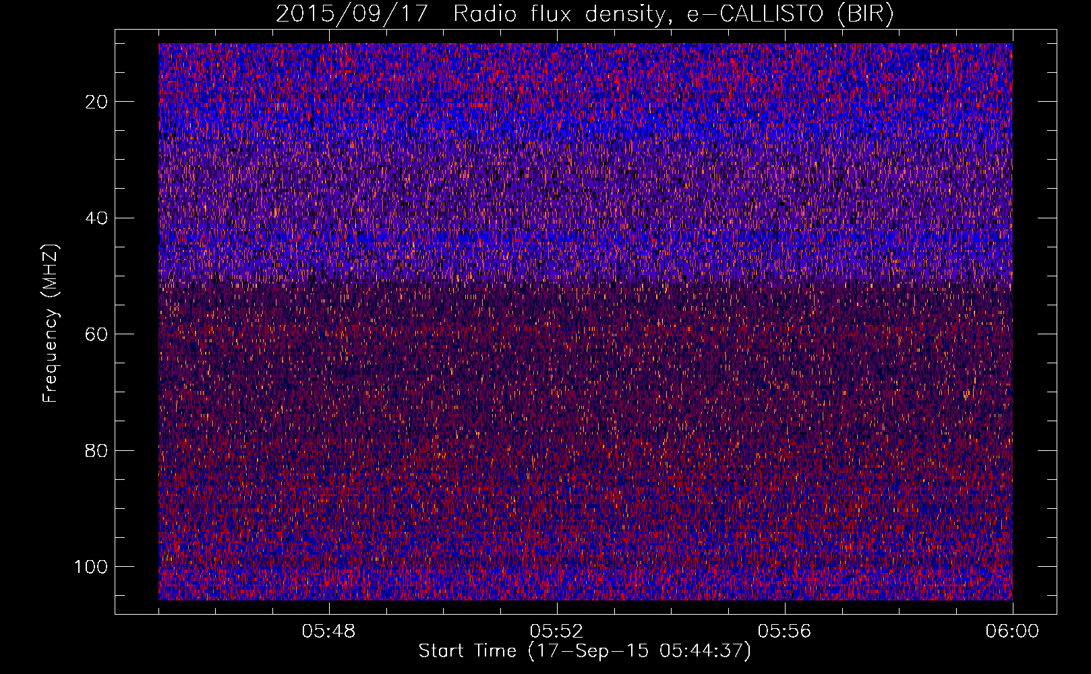The width and height of the screenshot is (1091, 674).
Task: Select the 'e-CALLISTO (BIR)' text in the title
Action: click(790, 14)
